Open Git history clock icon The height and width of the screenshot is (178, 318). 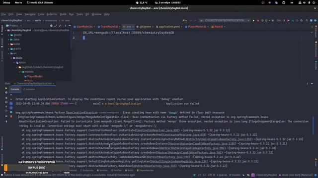pyautogui.click(x=297, y=20)
